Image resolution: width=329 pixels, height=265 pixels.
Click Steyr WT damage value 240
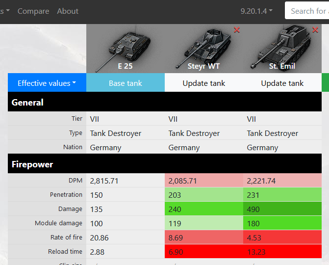click(175, 210)
